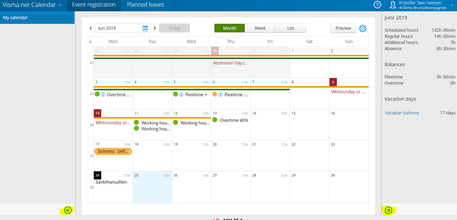Open calendar settings gear icon
This screenshot has width=457, height=220.
[363, 28]
